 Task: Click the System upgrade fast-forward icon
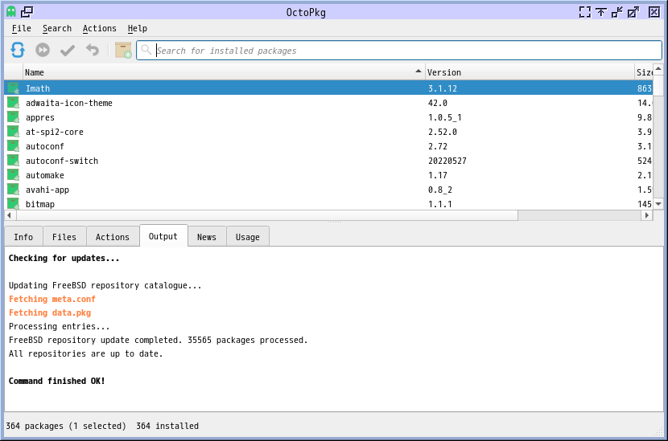click(42, 50)
